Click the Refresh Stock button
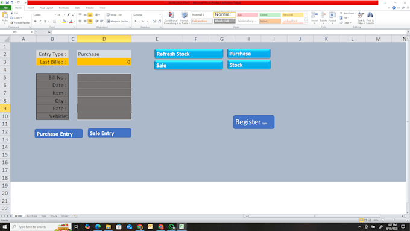 click(189, 54)
